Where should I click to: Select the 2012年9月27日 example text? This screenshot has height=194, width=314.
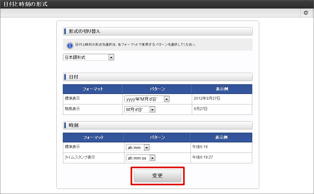point(207,98)
